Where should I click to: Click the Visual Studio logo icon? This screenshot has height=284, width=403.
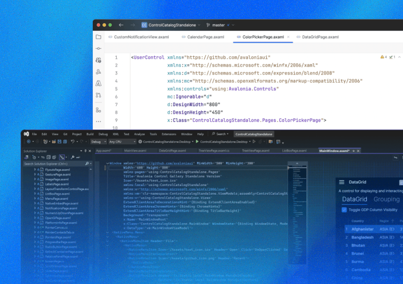(26, 134)
